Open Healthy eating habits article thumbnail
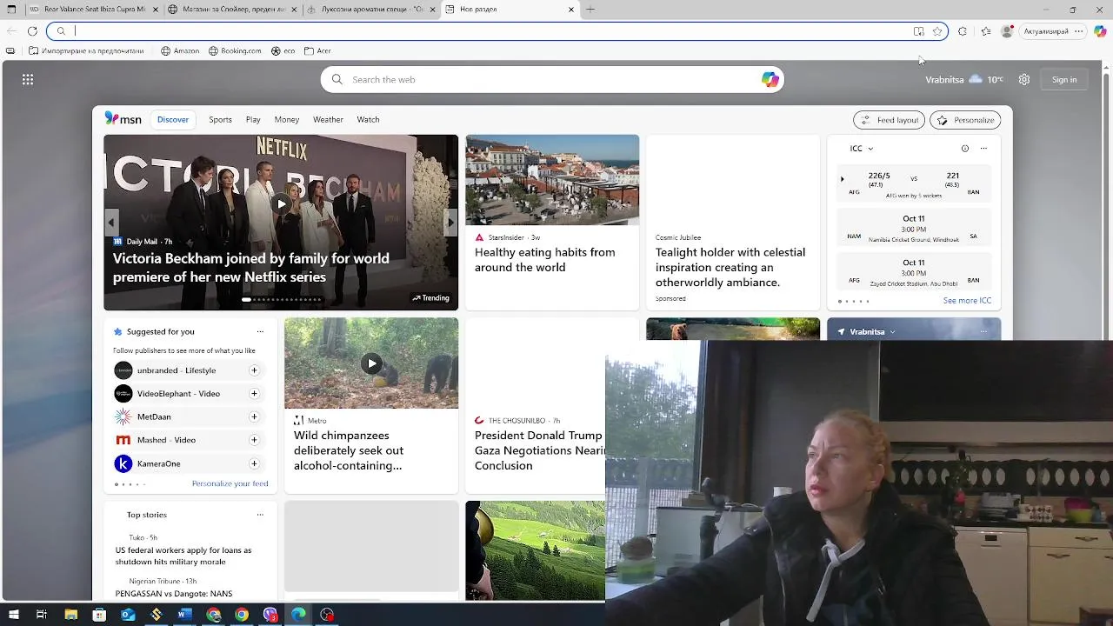 click(x=552, y=180)
